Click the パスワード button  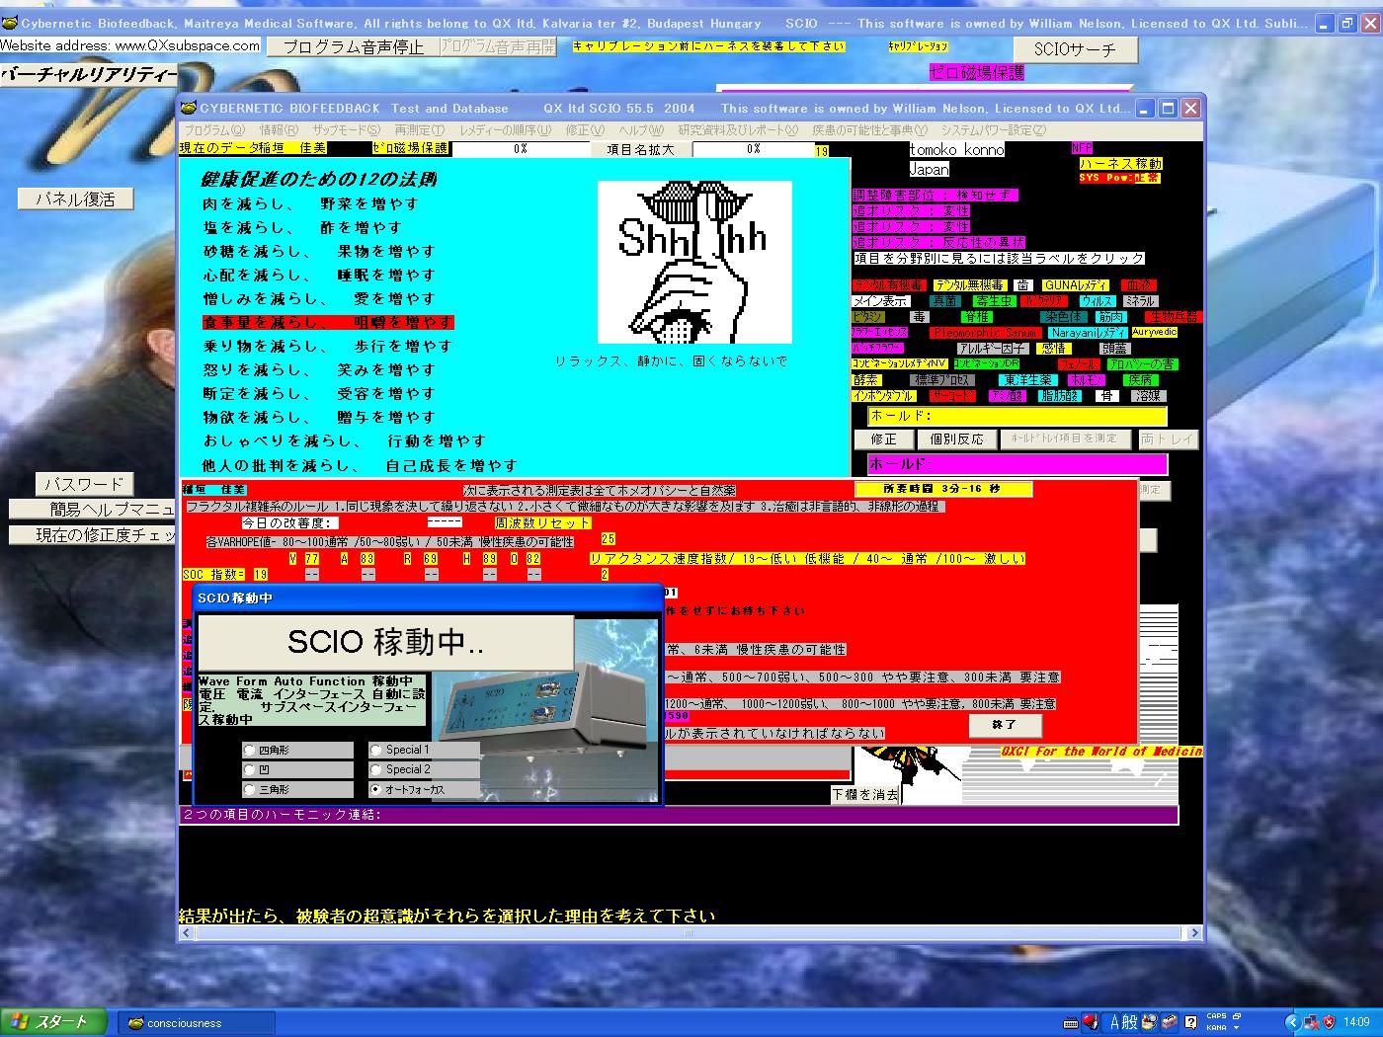(84, 484)
